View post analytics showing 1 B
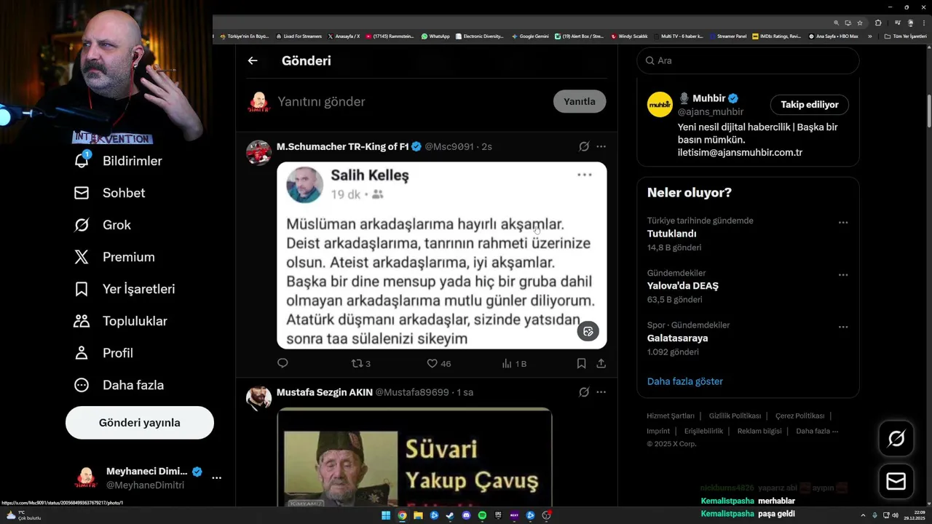The image size is (932, 524). [x=514, y=363]
